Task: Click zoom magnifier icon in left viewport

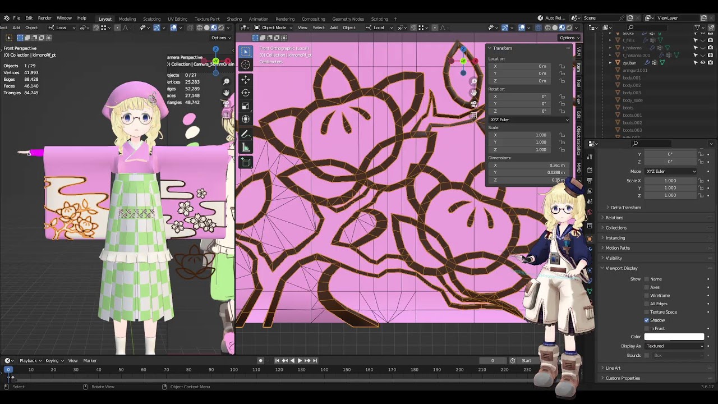Action: (x=226, y=82)
